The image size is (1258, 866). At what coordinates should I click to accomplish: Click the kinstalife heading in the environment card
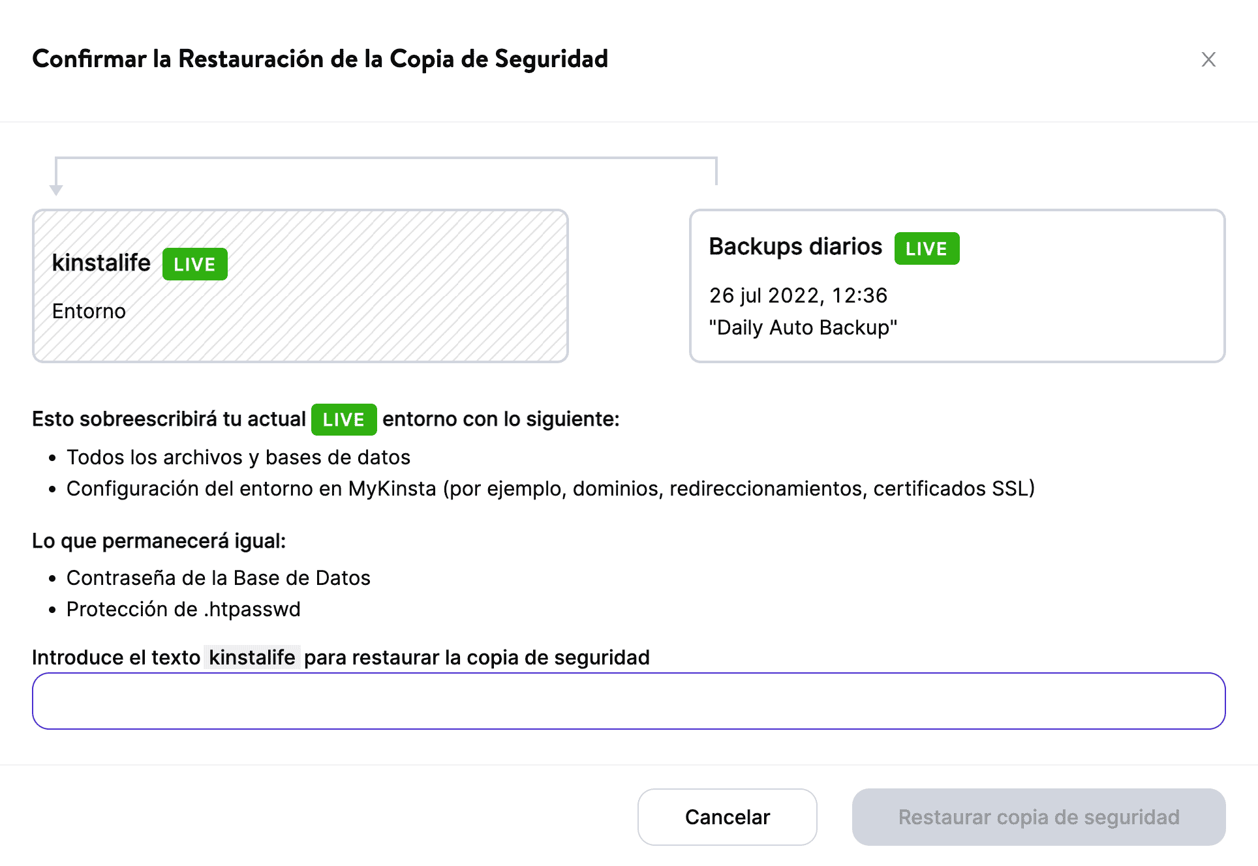(x=101, y=263)
